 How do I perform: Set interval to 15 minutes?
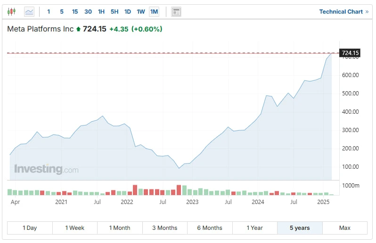[x=75, y=12]
